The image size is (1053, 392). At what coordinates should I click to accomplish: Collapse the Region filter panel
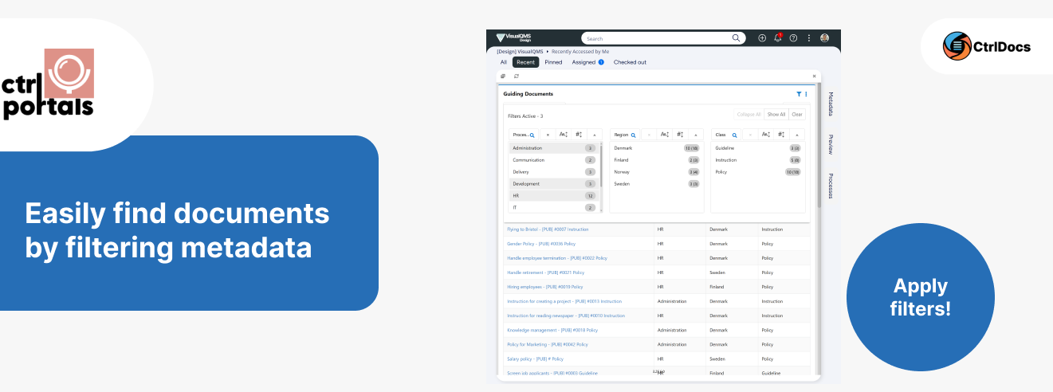[696, 135]
